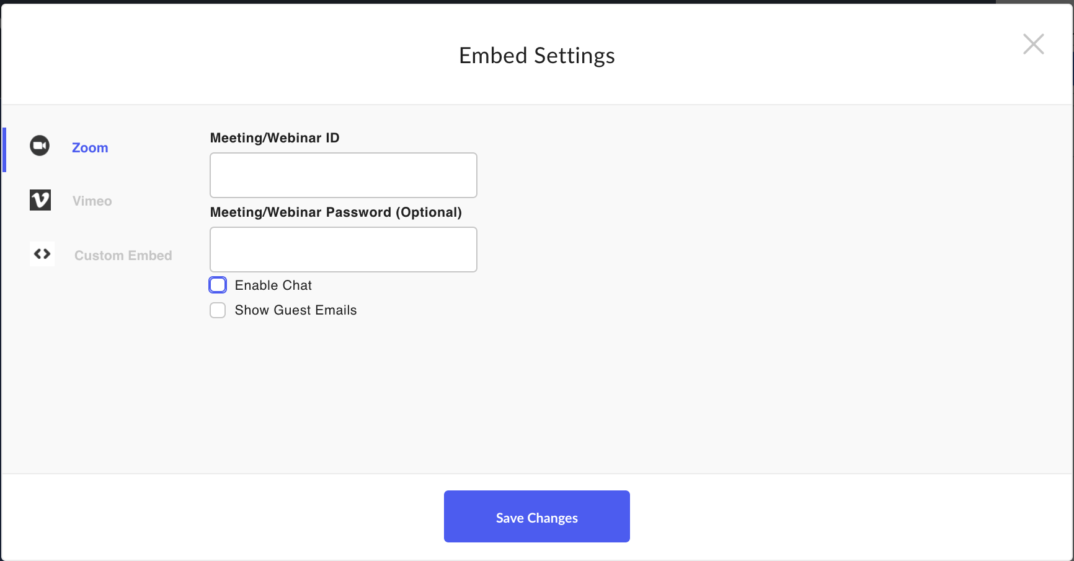The image size is (1074, 561).
Task: Save settings with the Save Changes button
Action: click(x=537, y=516)
